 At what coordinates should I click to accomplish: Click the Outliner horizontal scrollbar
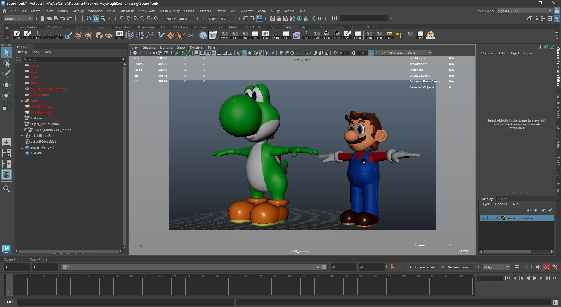coord(69,251)
